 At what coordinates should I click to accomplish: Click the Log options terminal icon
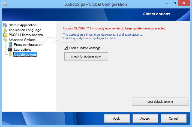[x=10, y=49]
